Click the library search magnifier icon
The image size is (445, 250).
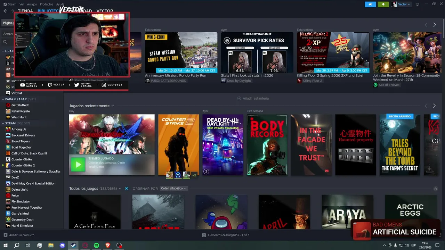[5, 42]
